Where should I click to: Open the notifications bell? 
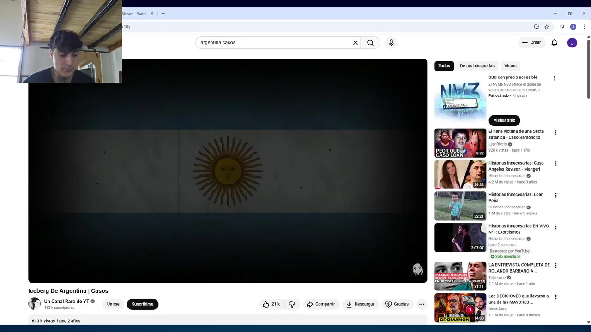click(x=555, y=42)
